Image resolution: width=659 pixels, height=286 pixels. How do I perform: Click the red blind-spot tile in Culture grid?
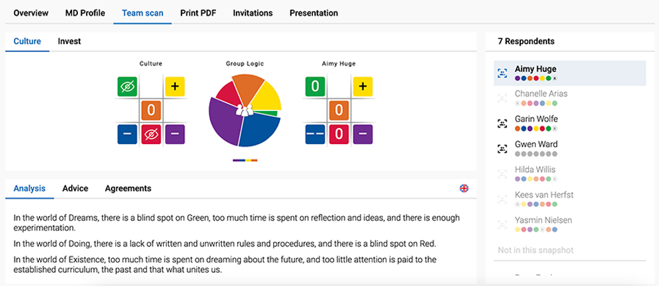[x=151, y=135]
